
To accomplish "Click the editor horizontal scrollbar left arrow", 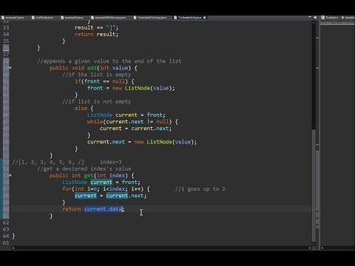I will 13,248.
